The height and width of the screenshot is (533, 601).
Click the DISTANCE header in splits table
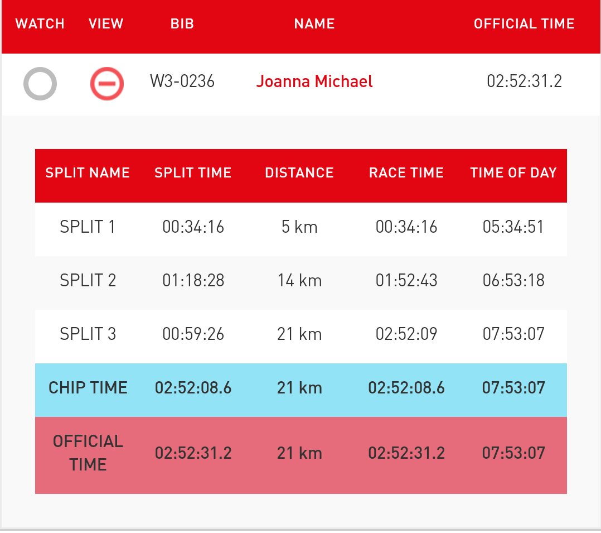click(299, 172)
